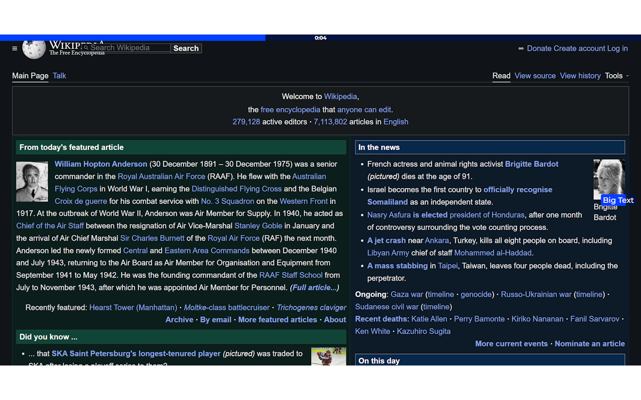Click the Kazuhiro Sugita link

tap(424, 331)
